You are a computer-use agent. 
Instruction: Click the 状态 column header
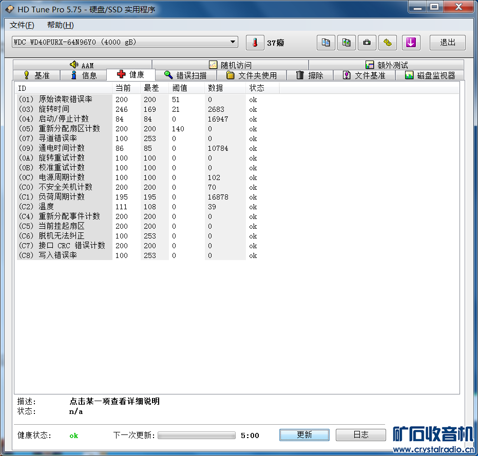(262, 88)
